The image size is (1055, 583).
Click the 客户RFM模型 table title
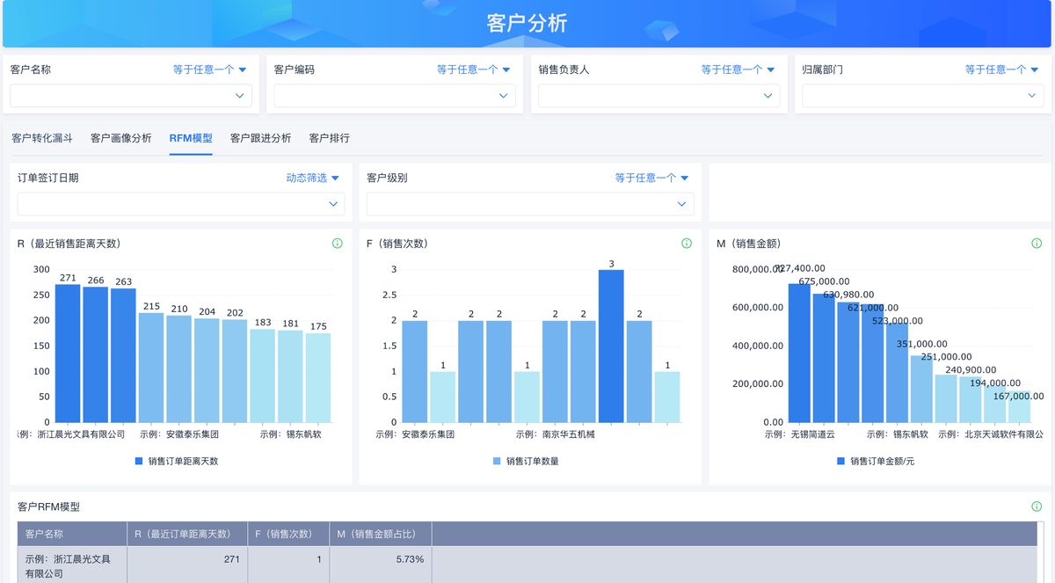(48, 507)
